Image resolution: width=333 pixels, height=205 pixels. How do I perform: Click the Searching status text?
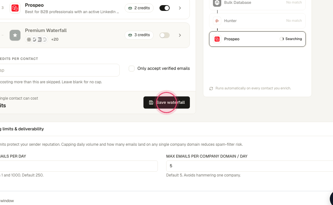click(294, 39)
